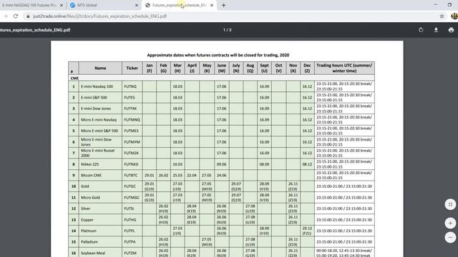Click the FUTPL ticker cell
Image resolution: width=458 pixels, height=257 pixels.
132,231
